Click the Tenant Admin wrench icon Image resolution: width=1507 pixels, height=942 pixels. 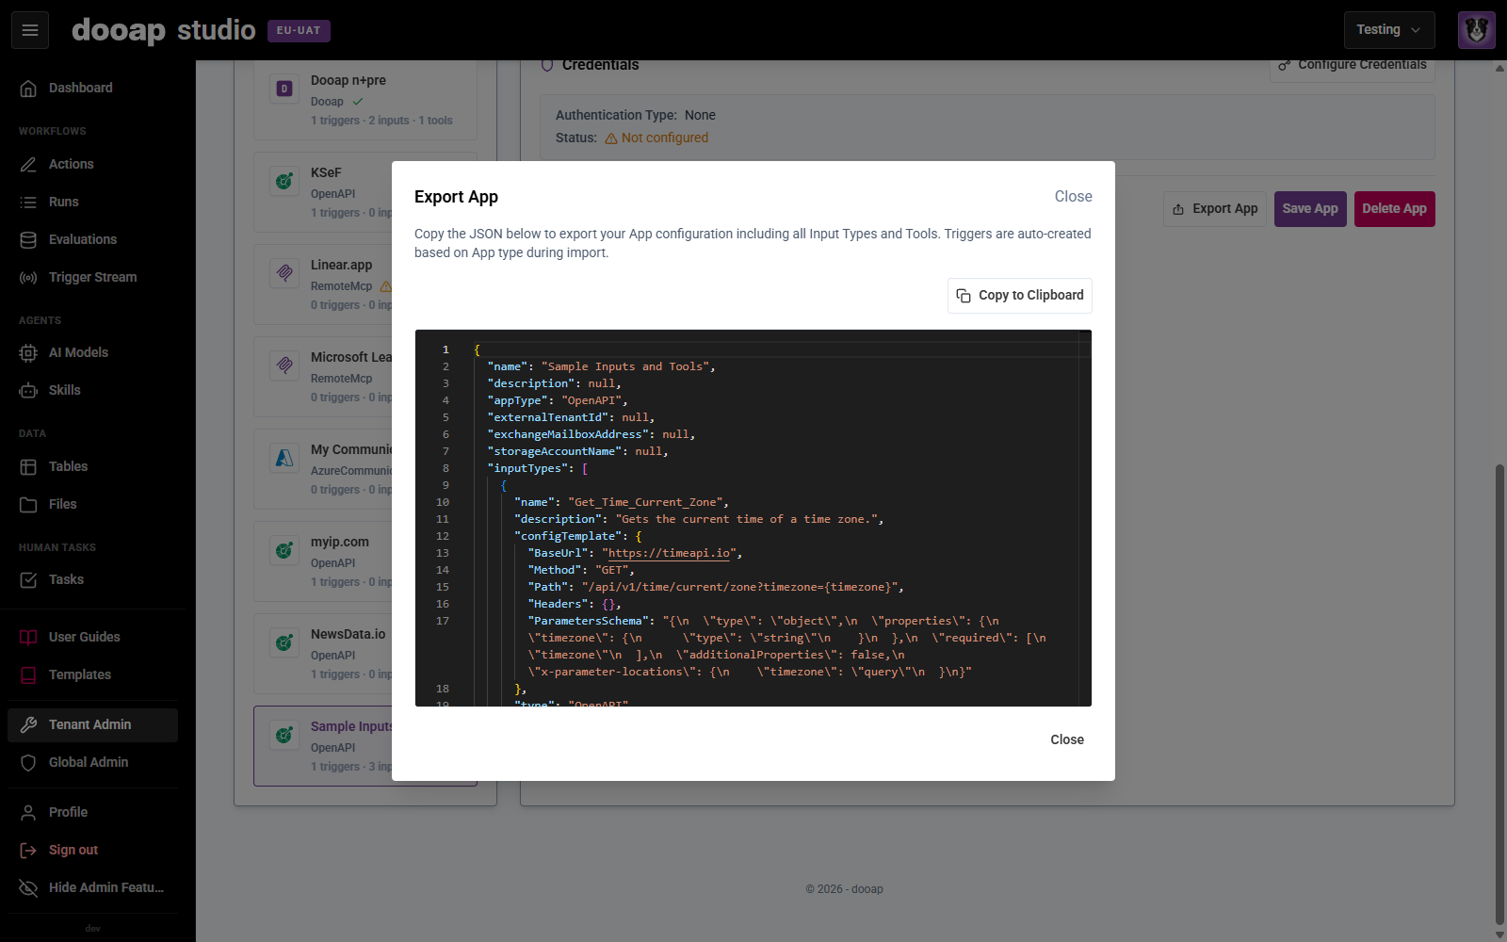click(28, 724)
